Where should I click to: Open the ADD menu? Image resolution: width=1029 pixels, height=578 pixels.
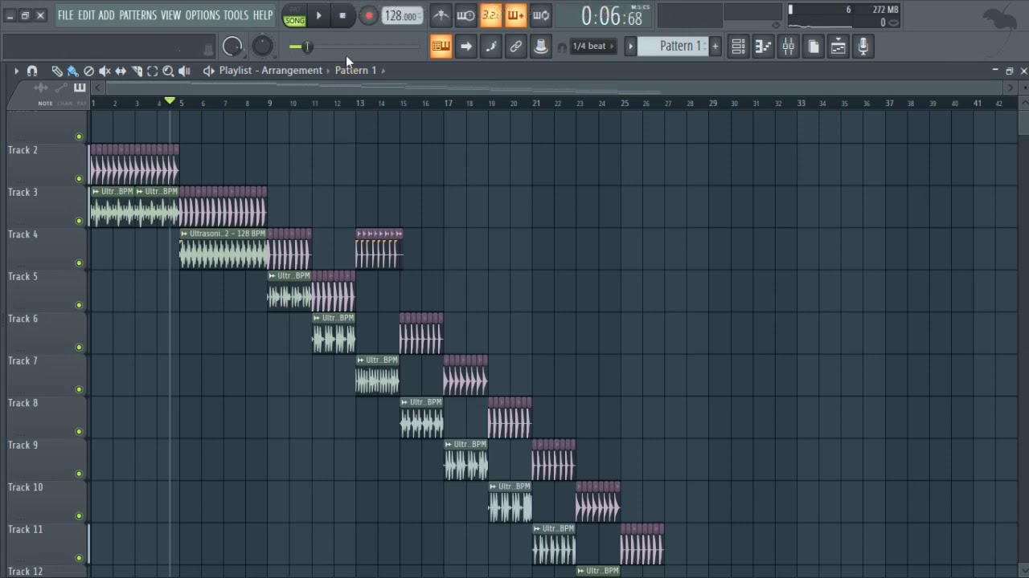click(x=107, y=15)
